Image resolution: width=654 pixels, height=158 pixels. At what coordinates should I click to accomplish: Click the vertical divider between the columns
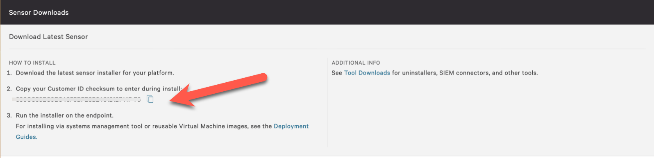tap(327, 102)
